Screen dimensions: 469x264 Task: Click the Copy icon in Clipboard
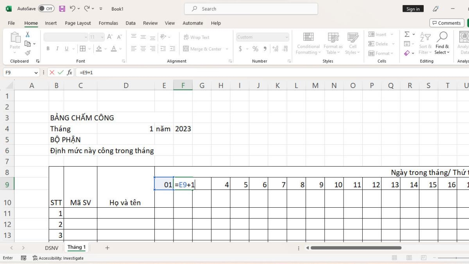(27, 44)
